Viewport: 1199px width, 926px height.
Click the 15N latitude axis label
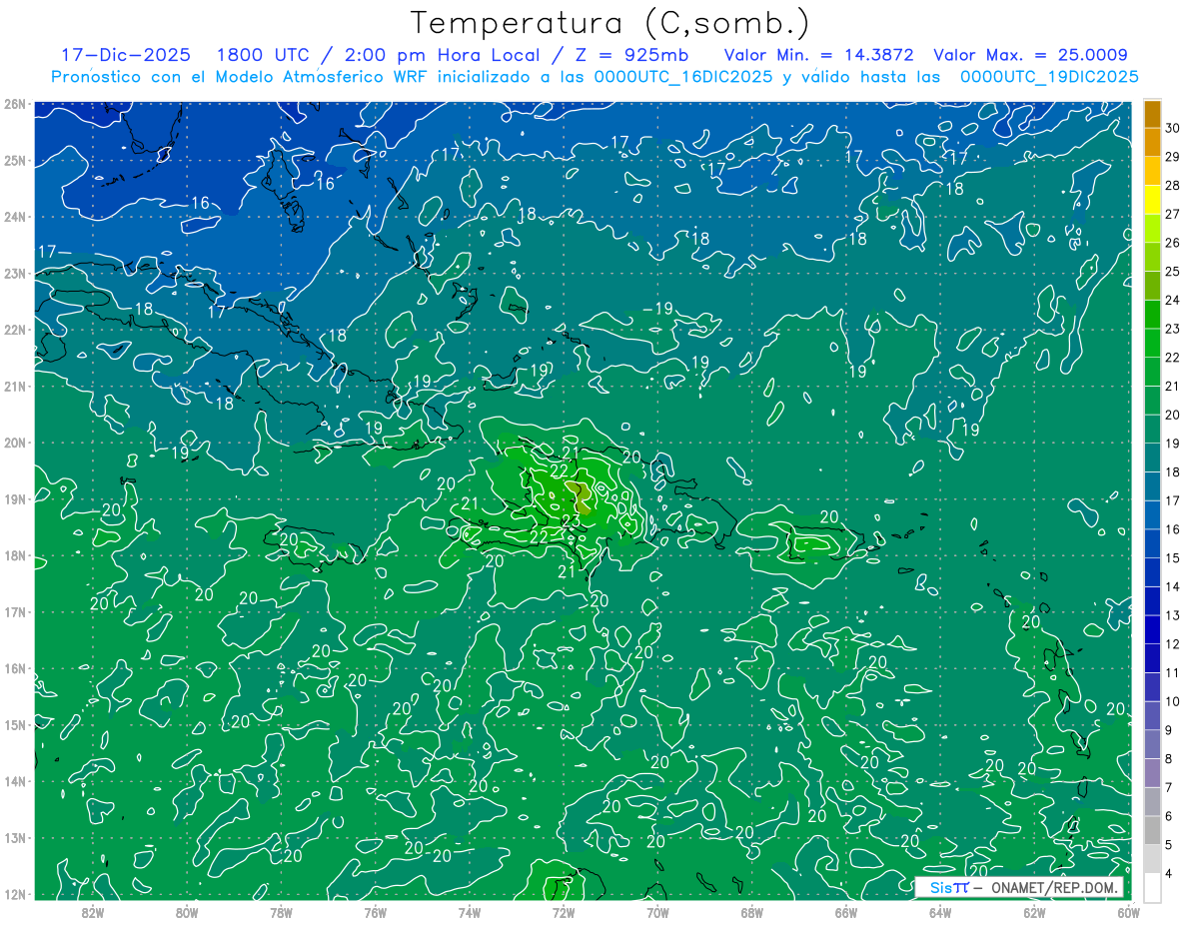[x=14, y=724]
